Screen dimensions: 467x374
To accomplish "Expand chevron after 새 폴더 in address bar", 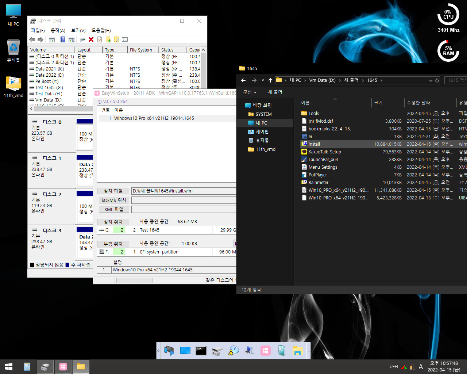I will coord(362,80).
